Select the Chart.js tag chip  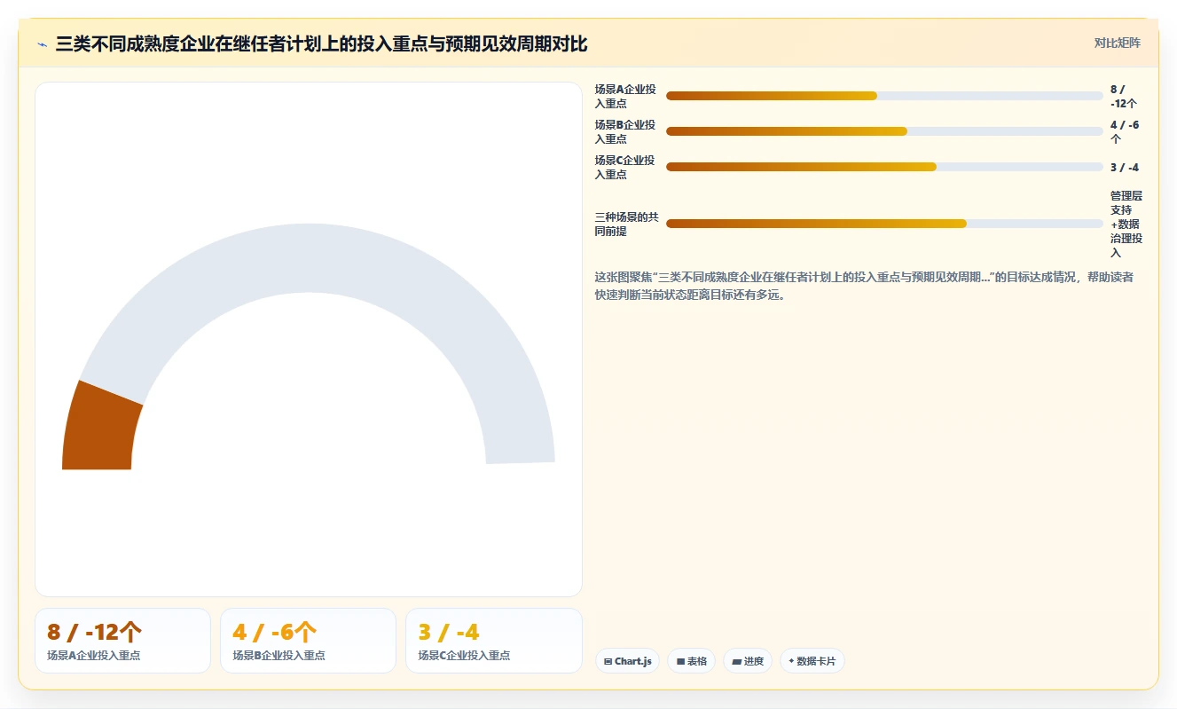click(627, 661)
